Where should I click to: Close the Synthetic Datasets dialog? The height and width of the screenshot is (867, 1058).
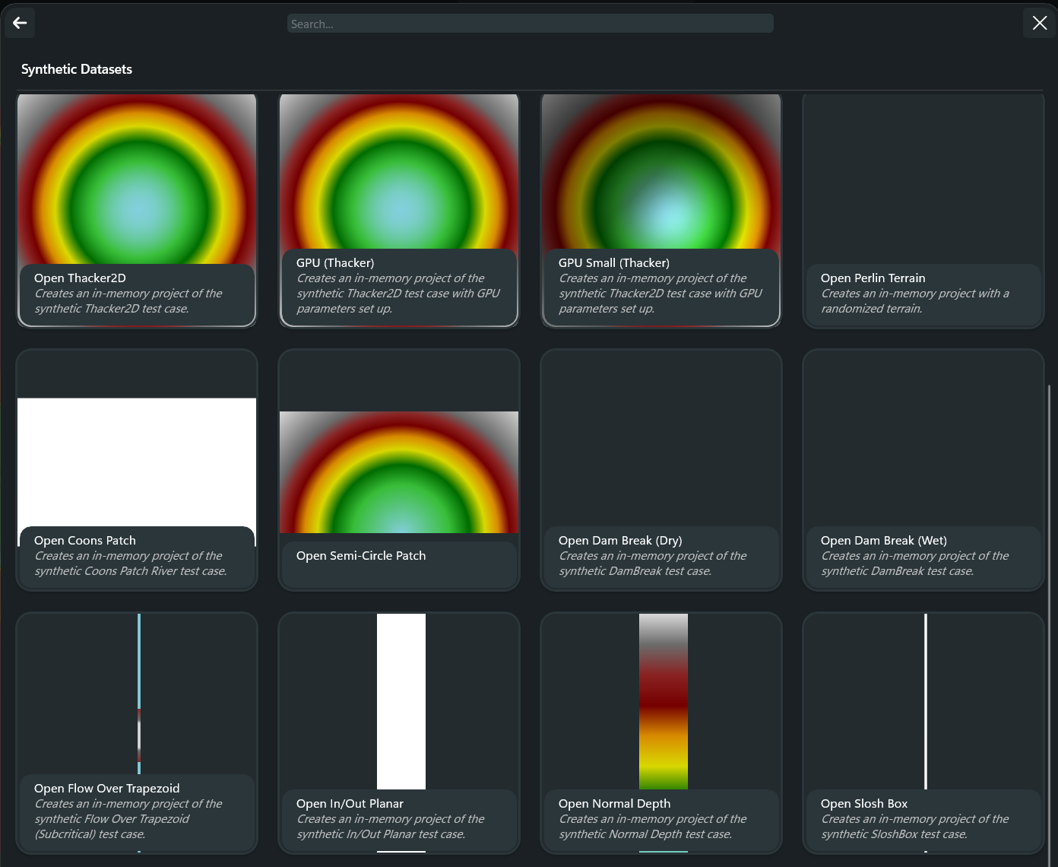tap(1039, 23)
